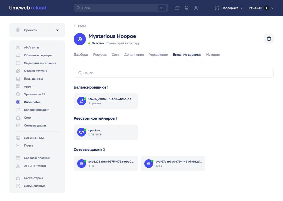Focus the external services Поиск field
This screenshot has width=283, height=201.
pos(173,73)
